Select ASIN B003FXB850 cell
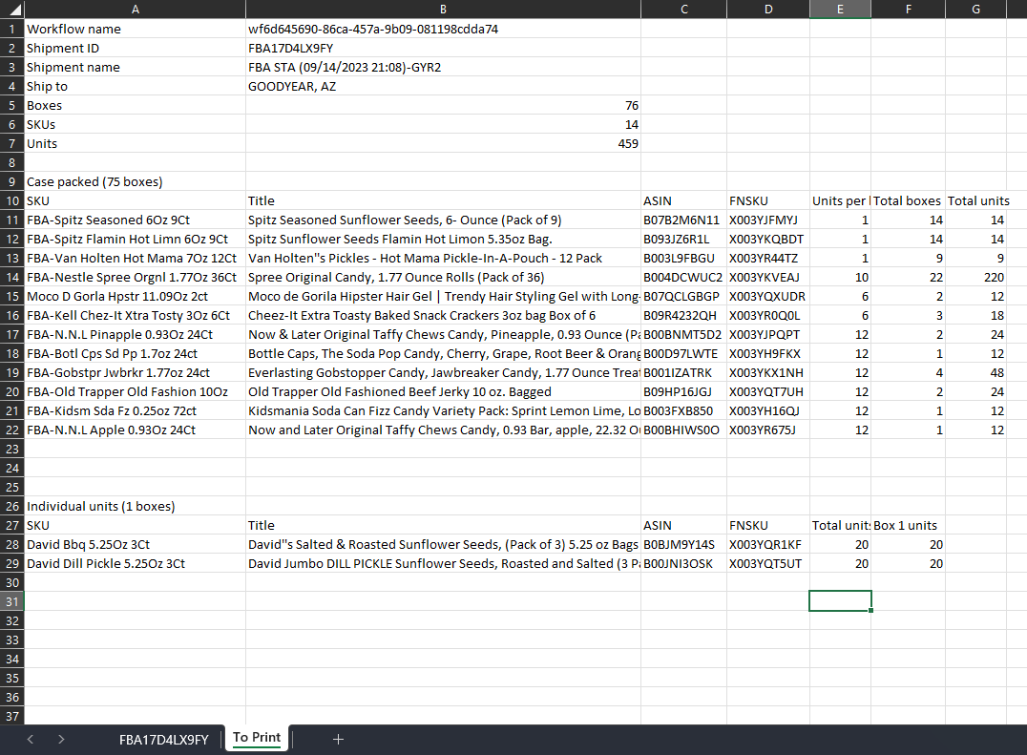 point(683,410)
